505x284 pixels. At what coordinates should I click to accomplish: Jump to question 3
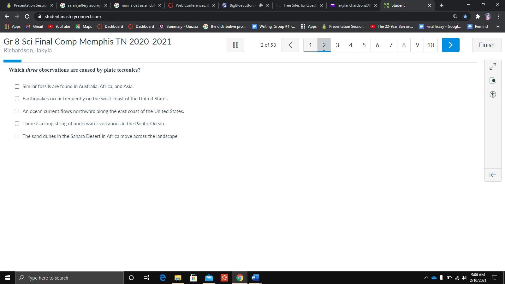(337, 45)
